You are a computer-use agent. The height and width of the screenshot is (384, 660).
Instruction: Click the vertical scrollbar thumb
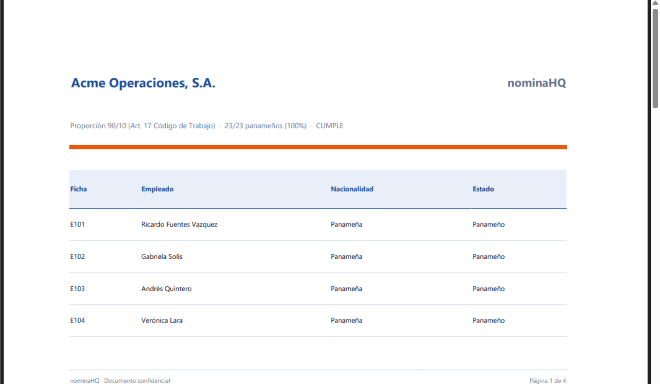(x=655, y=59)
